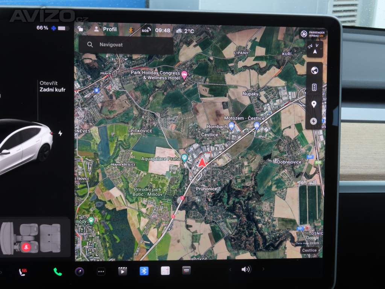Tap the map pin points-of-interest icon

click(314, 104)
